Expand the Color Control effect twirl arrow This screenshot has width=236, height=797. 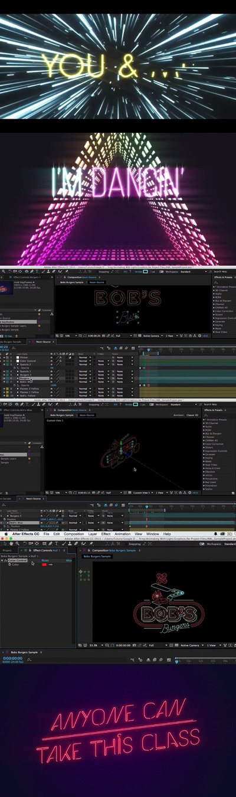pos(3,560)
